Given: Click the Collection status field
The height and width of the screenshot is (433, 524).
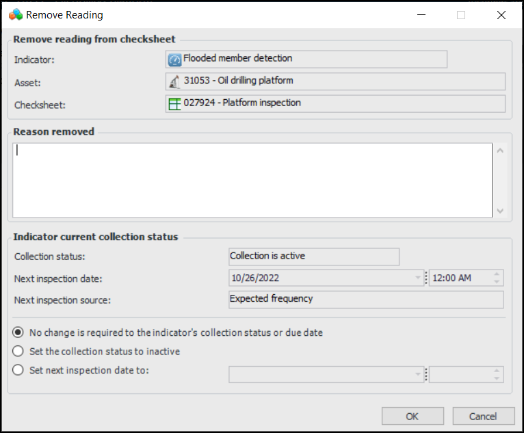Looking at the screenshot, I should (314, 257).
